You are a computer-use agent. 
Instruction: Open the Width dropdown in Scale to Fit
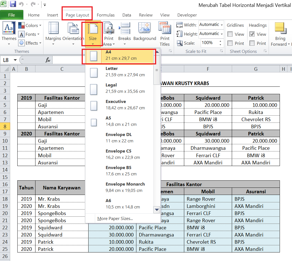pos(222,25)
